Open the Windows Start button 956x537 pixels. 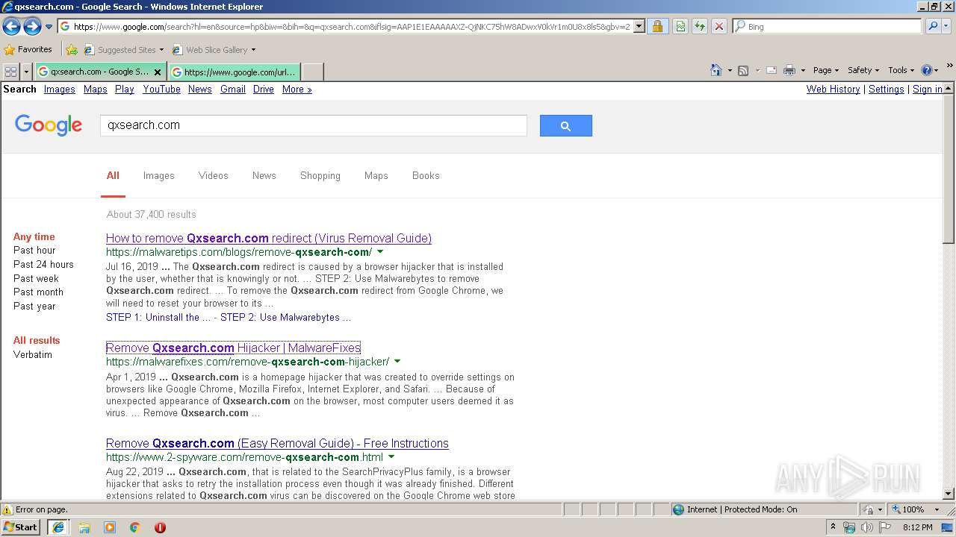tap(21, 527)
